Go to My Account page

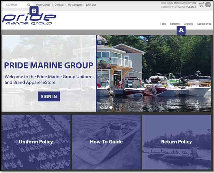click(x=75, y=5)
